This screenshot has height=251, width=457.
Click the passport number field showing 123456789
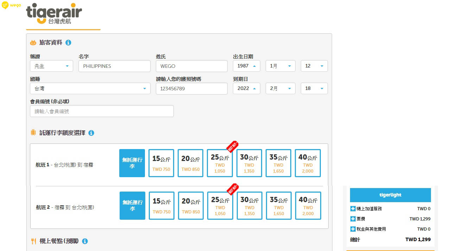pos(192,89)
